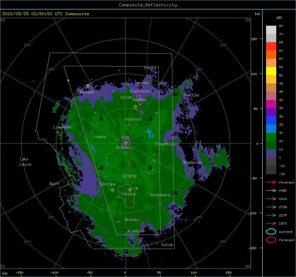
Task: Click the yellow diamond marker below Cochrane
Action: click(x=112, y=190)
